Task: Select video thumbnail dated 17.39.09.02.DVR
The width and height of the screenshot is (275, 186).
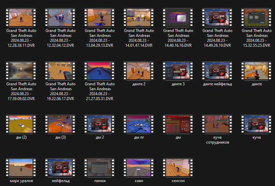Action: point(21,71)
